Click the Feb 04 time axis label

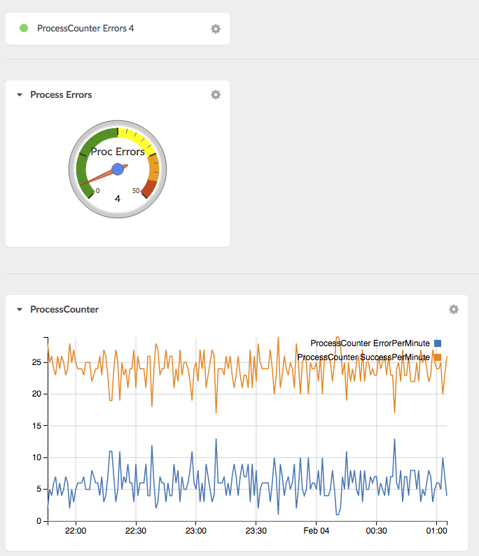click(316, 531)
